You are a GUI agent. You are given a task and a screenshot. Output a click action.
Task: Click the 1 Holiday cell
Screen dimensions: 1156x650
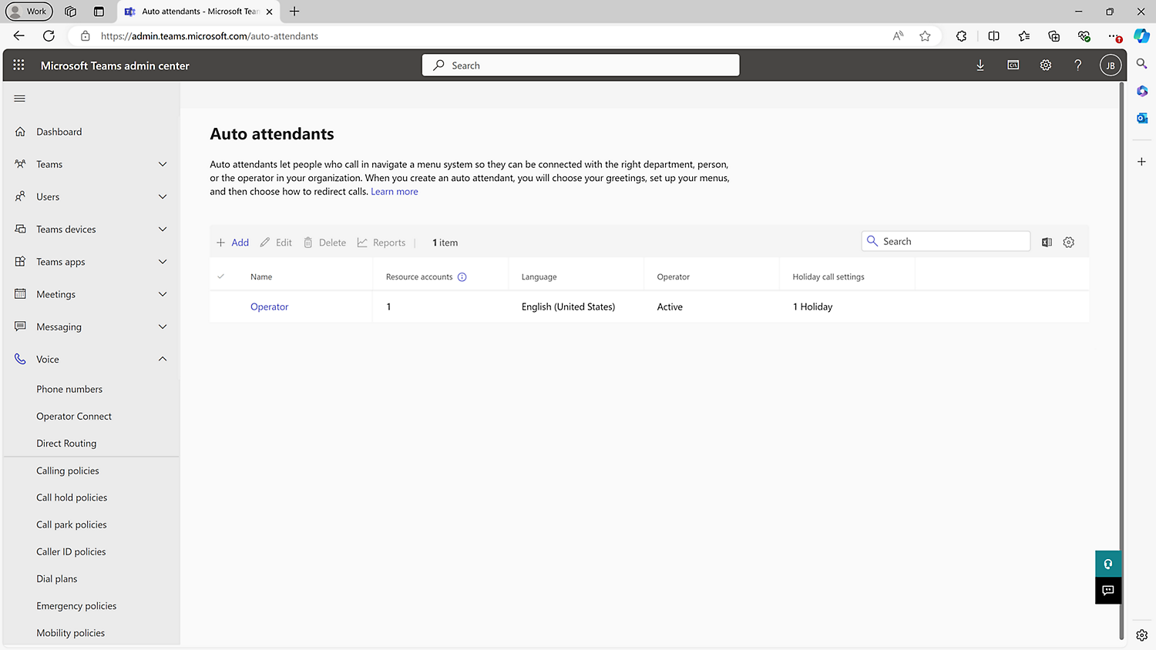(x=812, y=307)
